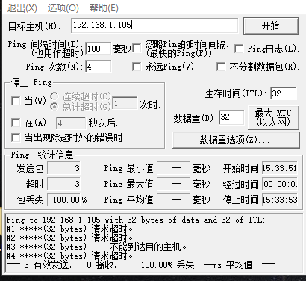Image resolution: width=306 pixels, height=281 pixels.
Task: Click the 生存时间(TTL) field showing 32
Action: 283,93
